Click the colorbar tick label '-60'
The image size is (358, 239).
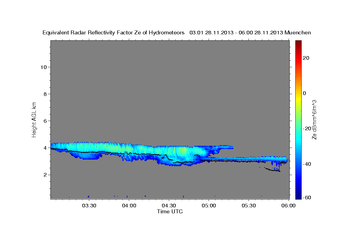[x=307, y=198]
